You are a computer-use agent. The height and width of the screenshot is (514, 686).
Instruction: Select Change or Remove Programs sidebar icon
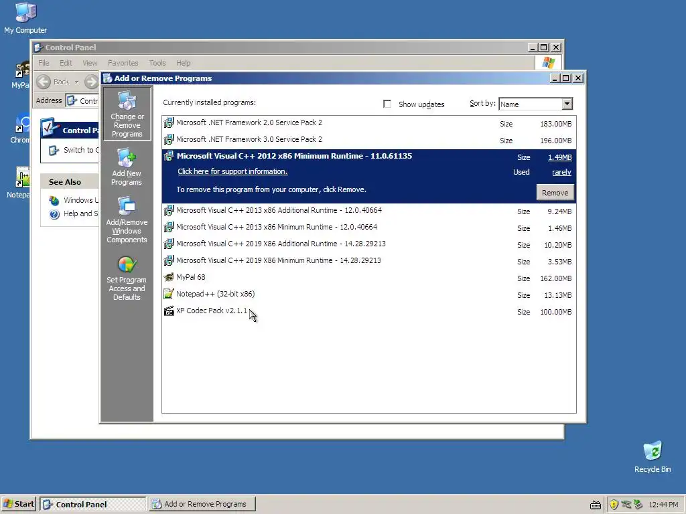click(x=127, y=114)
